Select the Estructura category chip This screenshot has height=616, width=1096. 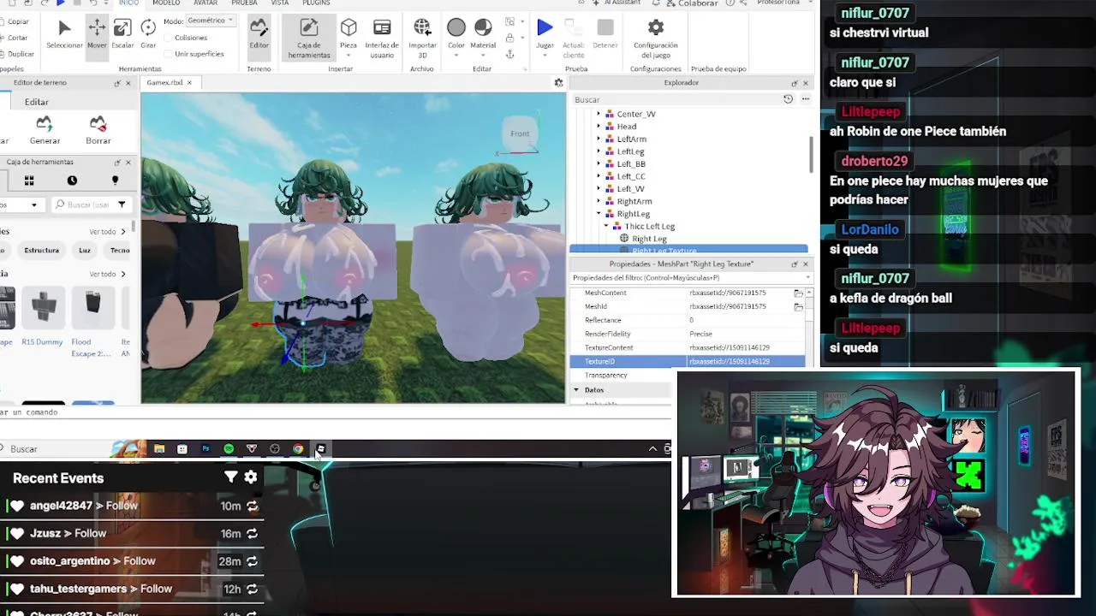pyautogui.click(x=42, y=251)
